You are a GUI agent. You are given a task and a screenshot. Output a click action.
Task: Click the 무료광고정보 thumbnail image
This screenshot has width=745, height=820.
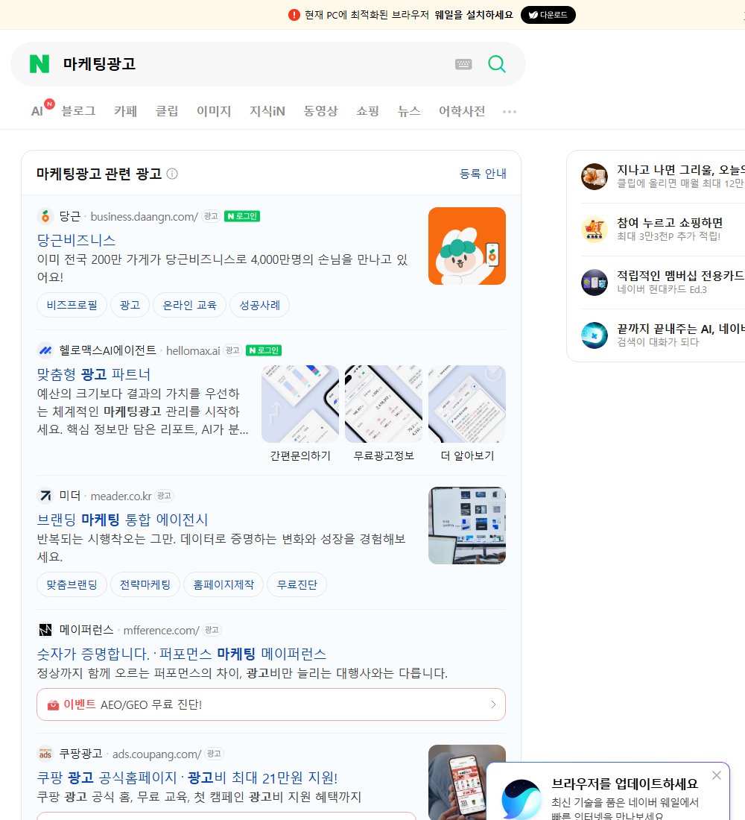pos(383,404)
